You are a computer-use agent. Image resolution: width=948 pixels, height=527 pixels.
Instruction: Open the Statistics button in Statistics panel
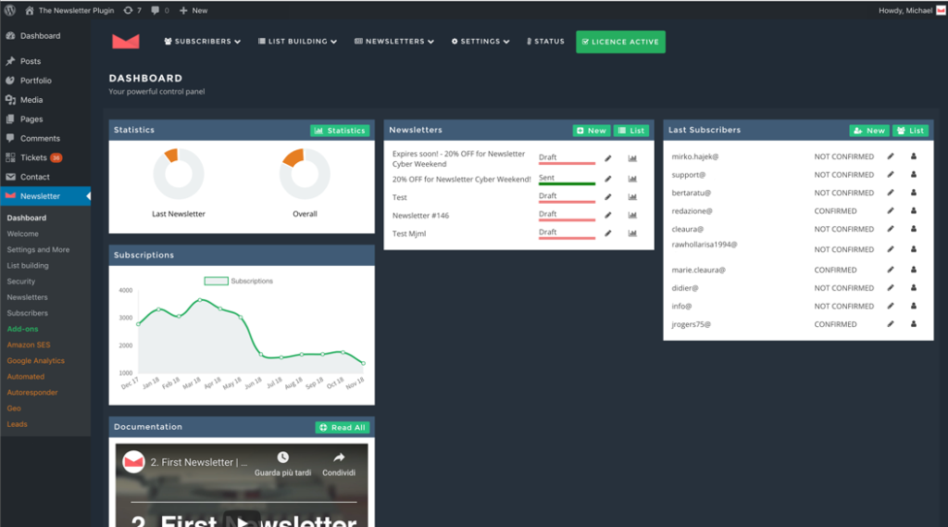tap(340, 131)
